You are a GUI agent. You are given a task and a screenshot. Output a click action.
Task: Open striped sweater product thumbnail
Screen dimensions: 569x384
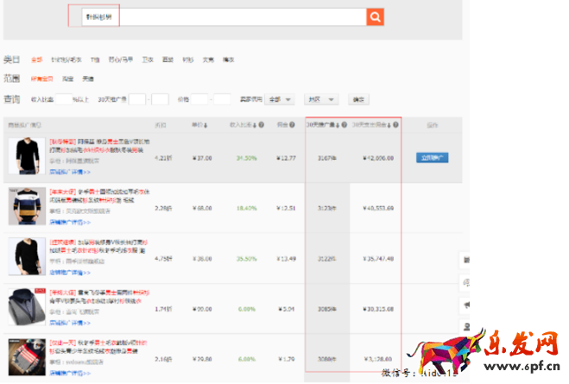pos(25,205)
